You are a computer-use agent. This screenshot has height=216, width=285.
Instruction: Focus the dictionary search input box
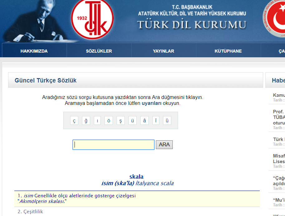114,145
